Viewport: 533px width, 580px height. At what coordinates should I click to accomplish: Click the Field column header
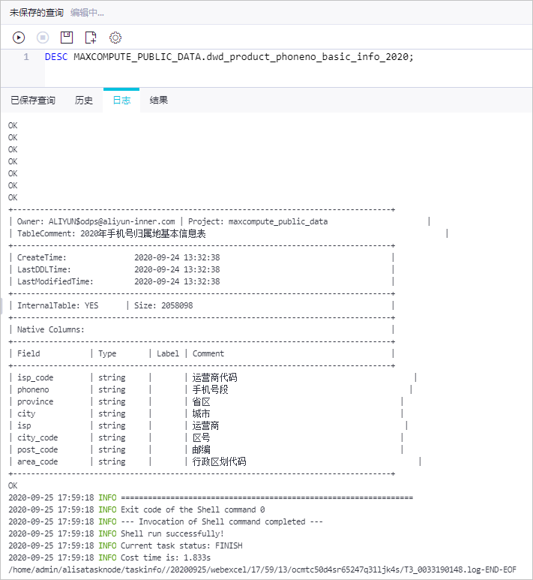28,353
